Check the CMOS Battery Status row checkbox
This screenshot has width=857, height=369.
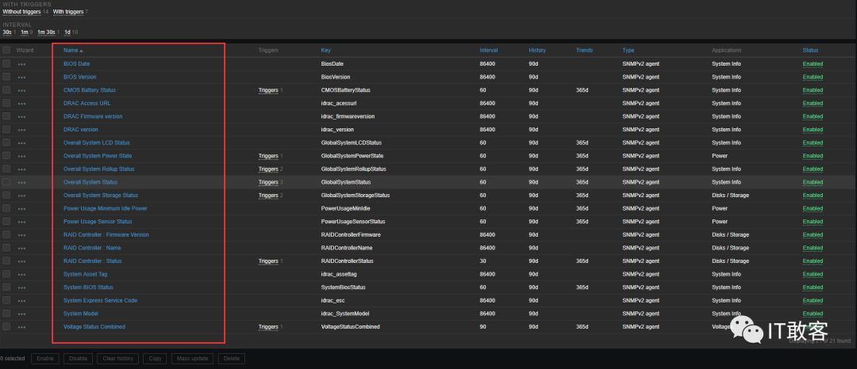(x=6, y=90)
